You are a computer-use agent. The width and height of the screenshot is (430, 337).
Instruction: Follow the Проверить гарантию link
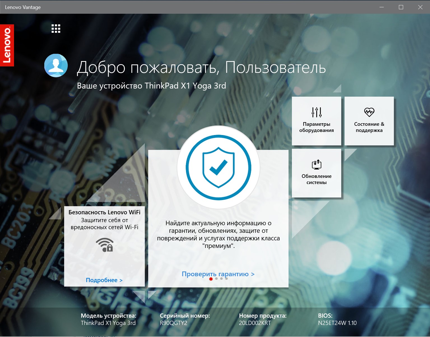coord(218,274)
